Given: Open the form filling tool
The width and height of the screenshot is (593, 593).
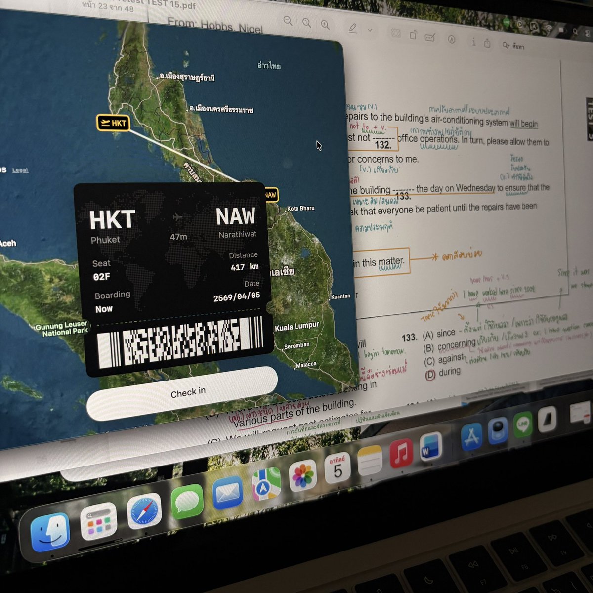Looking at the screenshot, I should 430,37.
